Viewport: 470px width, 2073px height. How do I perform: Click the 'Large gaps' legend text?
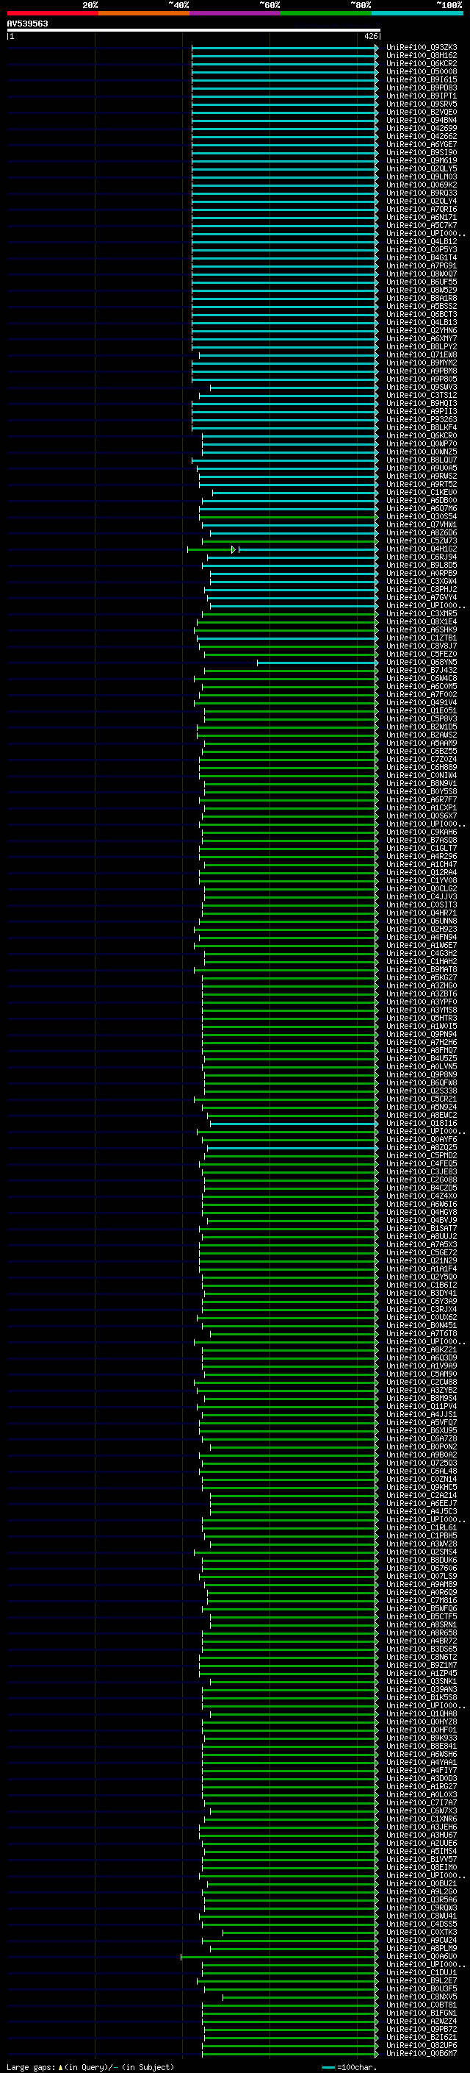coord(31,2066)
